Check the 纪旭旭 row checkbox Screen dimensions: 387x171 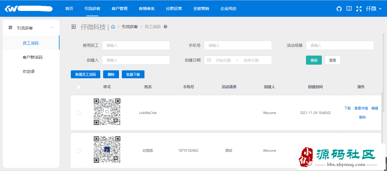79,151
